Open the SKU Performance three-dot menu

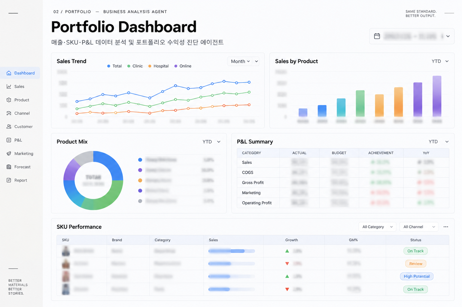point(446,227)
